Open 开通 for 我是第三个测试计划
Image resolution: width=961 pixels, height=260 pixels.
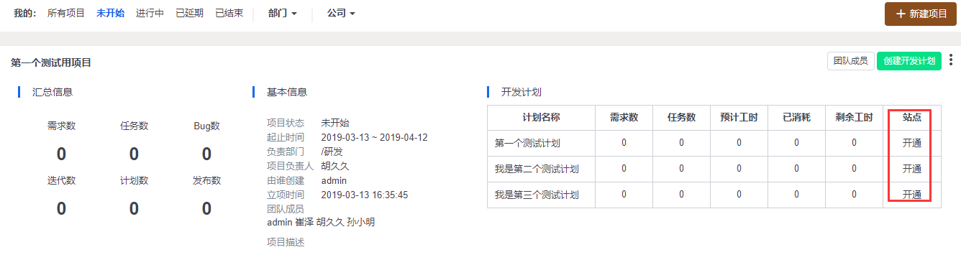[911, 195]
